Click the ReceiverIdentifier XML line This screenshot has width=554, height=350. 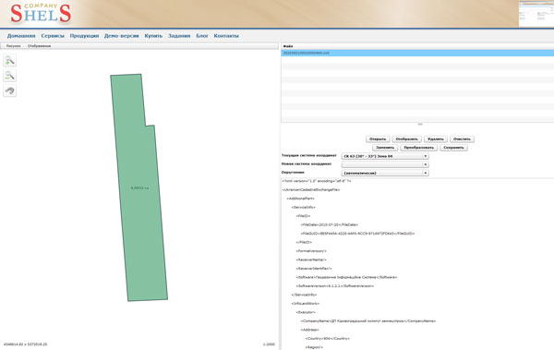314,269
